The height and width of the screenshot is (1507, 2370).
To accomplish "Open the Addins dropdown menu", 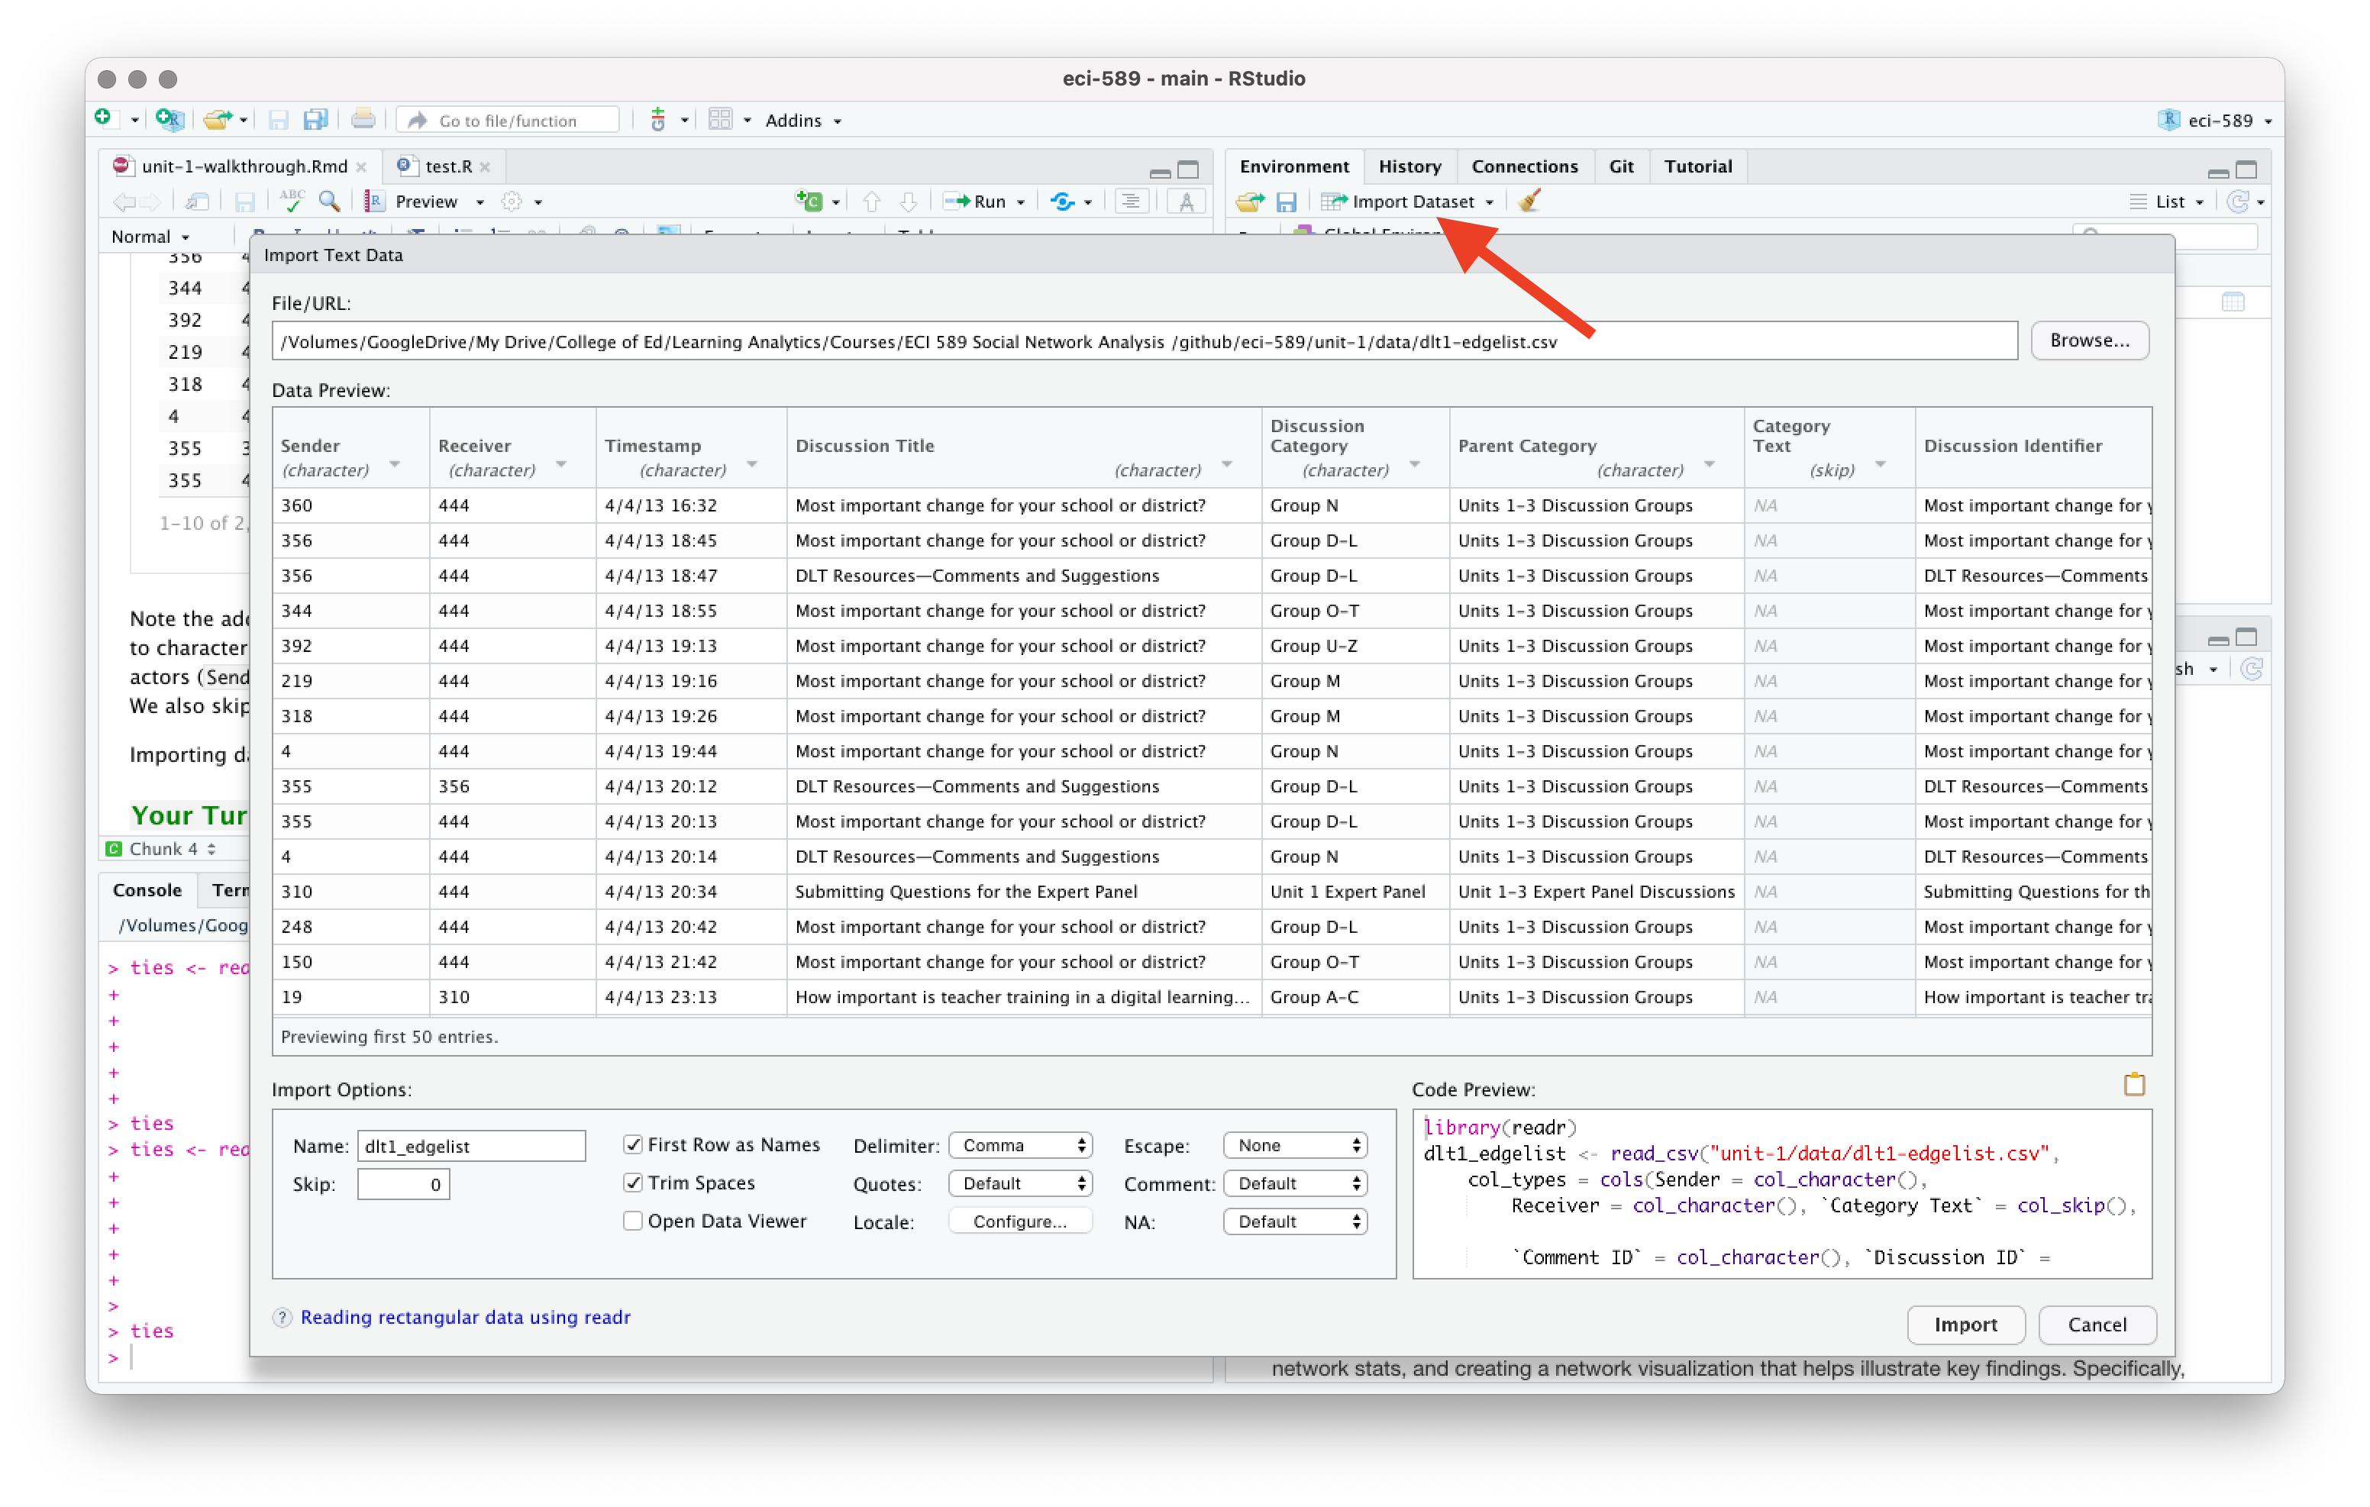I will coord(803,120).
